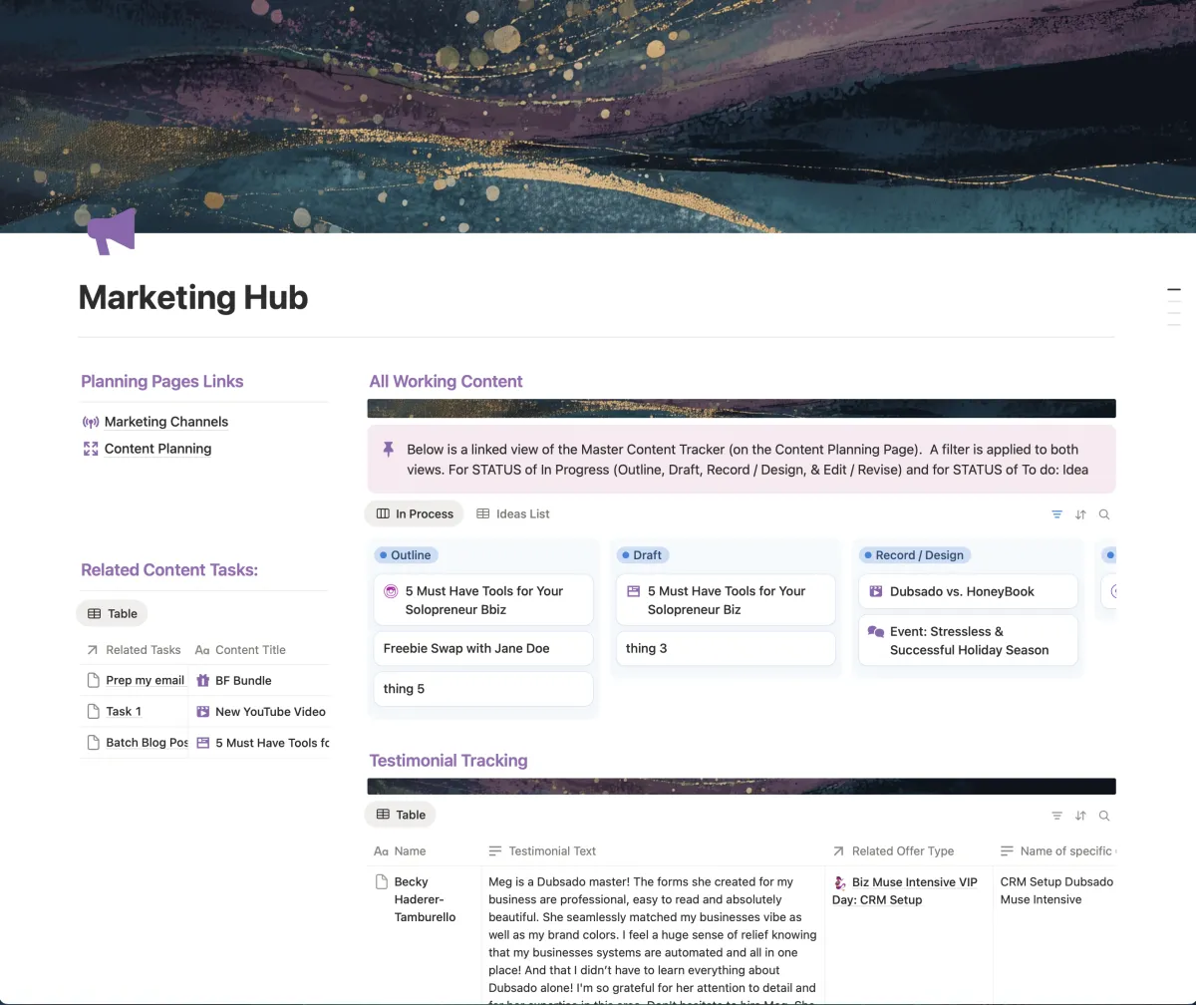Image resolution: width=1196 pixels, height=1005 pixels.
Task: Click the Related Content Tasks heading
Action: click(169, 569)
